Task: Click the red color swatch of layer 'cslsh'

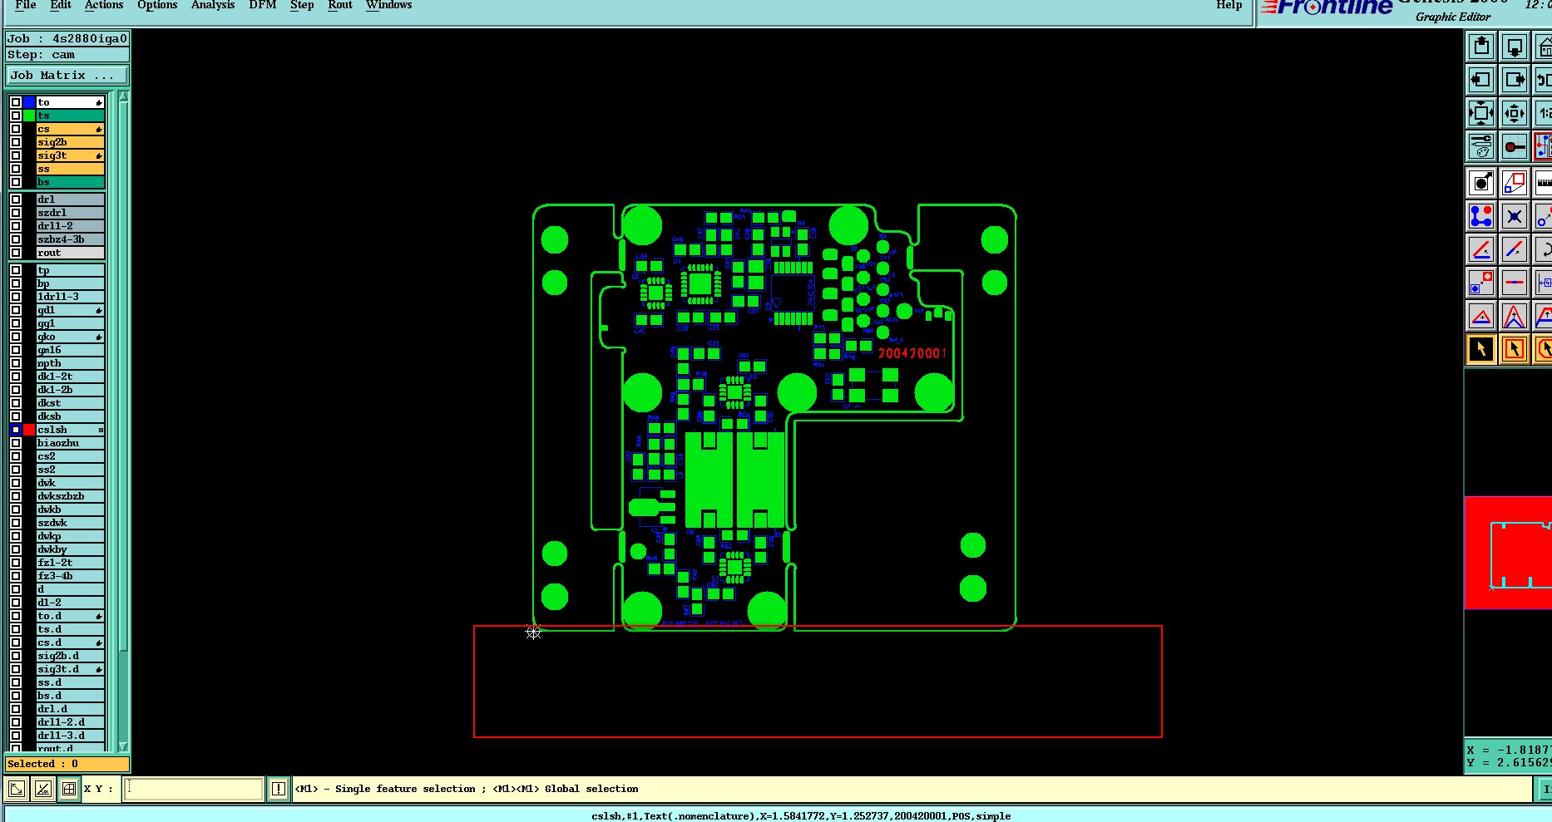Action: click(x=29, y=430)
